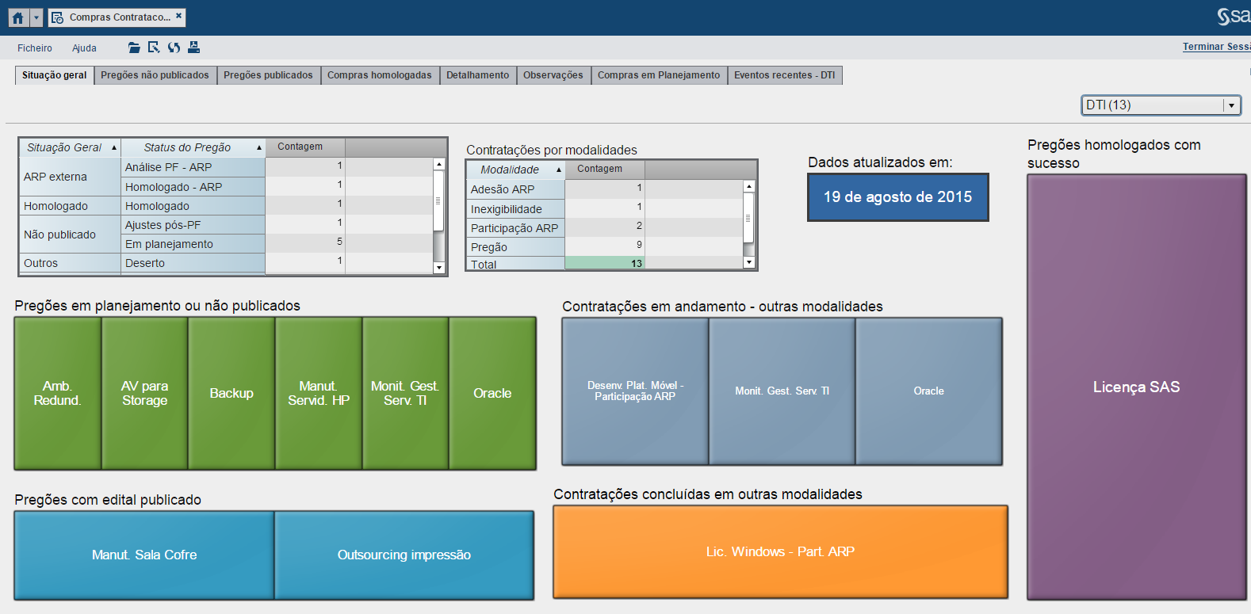Viewport: 1251px width, 614px height.
Task: Sort by Situação Geral column header
Action: [x=71, y=147]
